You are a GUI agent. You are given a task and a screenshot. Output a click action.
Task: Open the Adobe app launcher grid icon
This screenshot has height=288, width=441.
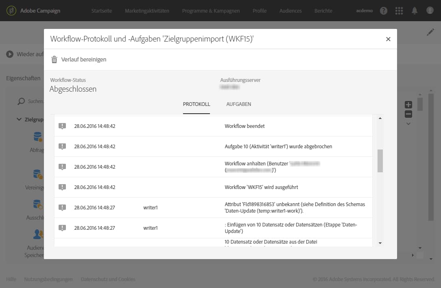(x=399, y=11)
